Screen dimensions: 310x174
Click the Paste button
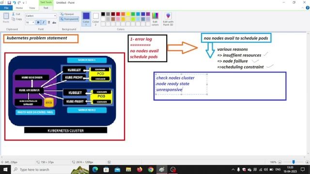coord(6,18)
